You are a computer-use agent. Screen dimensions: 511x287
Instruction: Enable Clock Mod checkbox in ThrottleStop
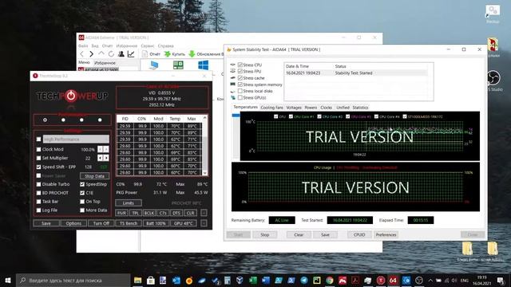point(39,149)
